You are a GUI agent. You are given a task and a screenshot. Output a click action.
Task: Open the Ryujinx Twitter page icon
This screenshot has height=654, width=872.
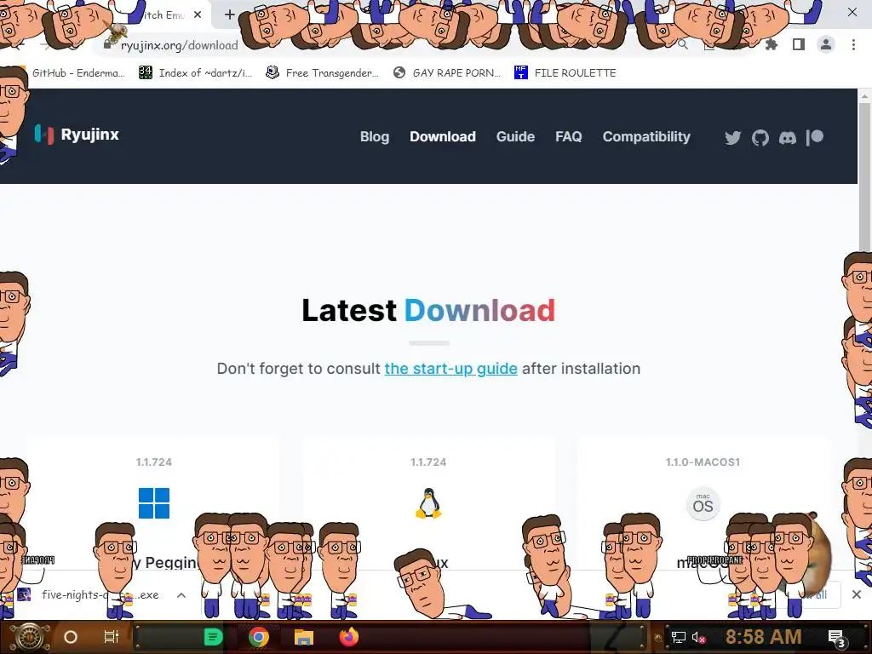(x=732, y=137)
